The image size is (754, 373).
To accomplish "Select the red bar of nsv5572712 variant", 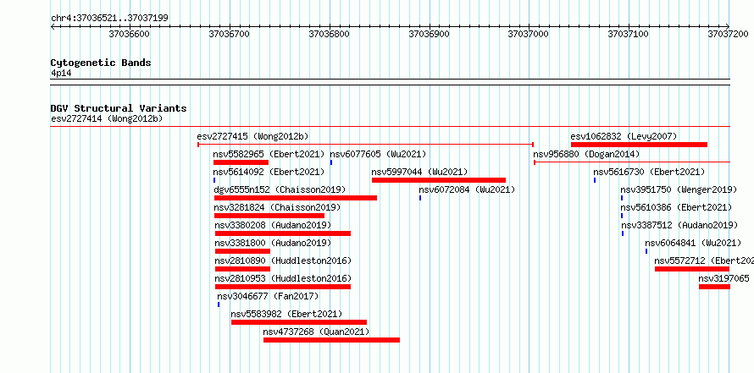I will point(692,269).
